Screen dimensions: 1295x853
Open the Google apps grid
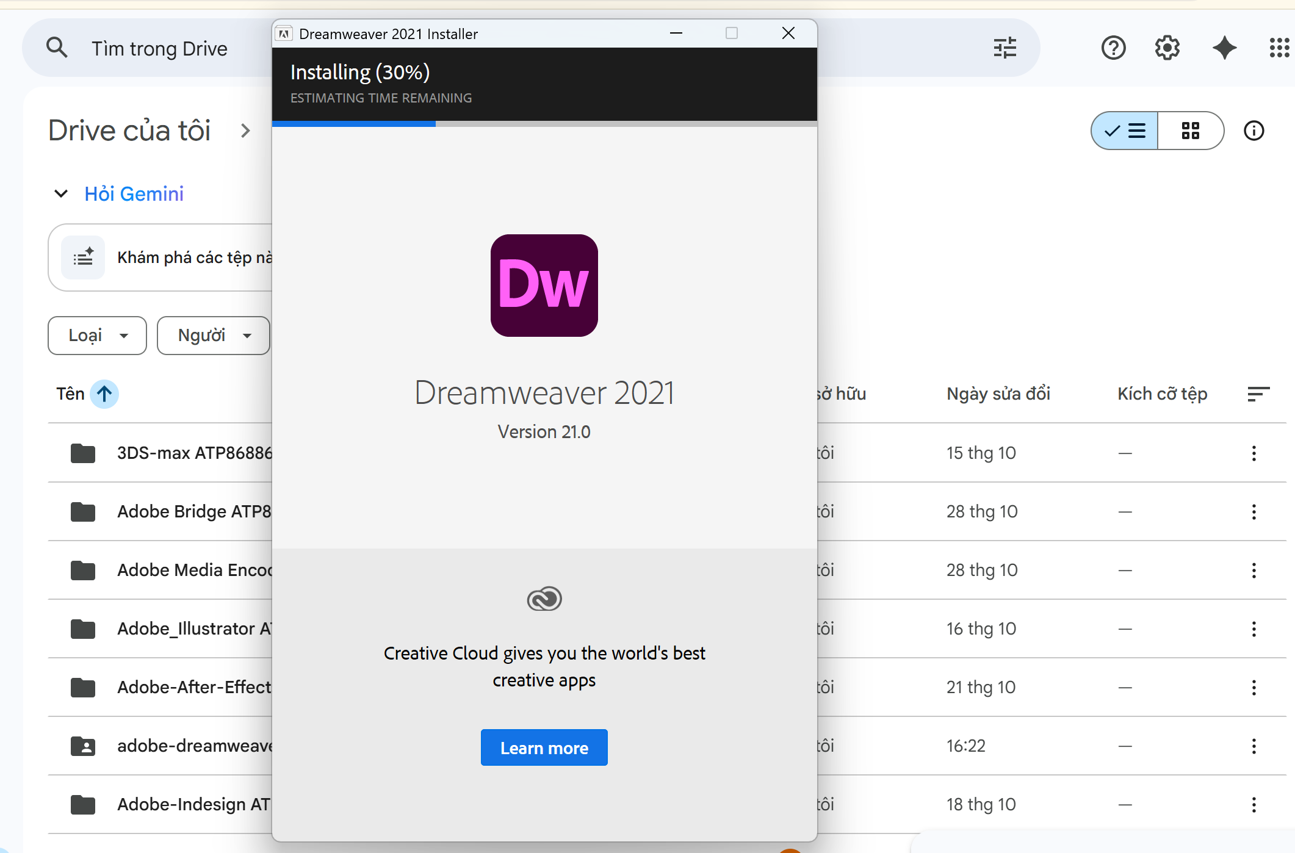pos(1279,48)
